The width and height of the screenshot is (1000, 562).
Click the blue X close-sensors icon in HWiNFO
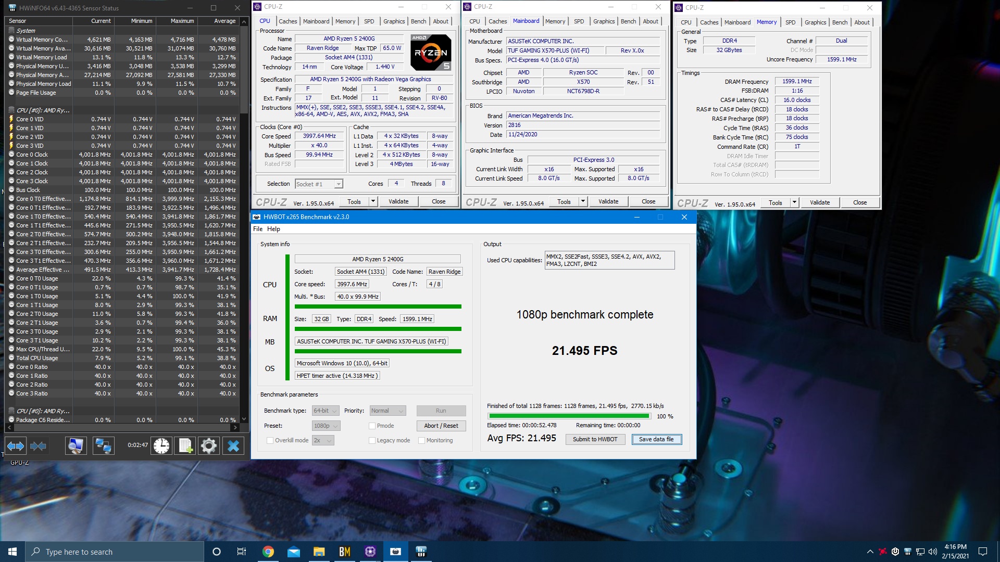pyautogui.click(x=233, y=446)
